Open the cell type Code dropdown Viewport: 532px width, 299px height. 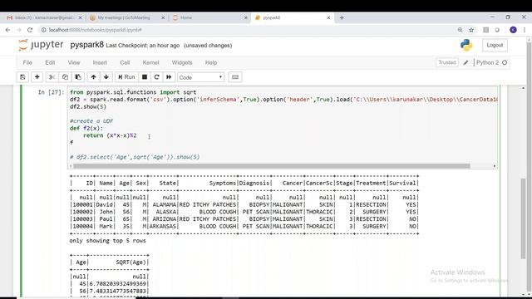(x=201, y=77)
